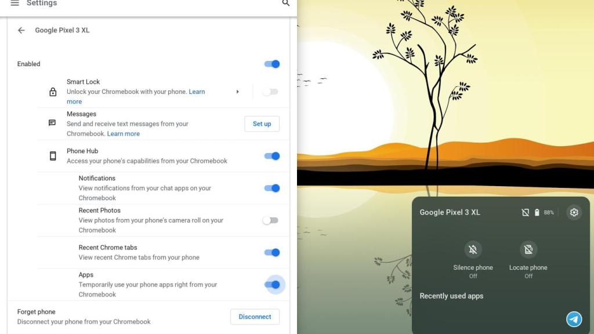This screenshot has height=334, width=594.
Task: Open the Telegram recently used app
Action: [x=574, y=320]
